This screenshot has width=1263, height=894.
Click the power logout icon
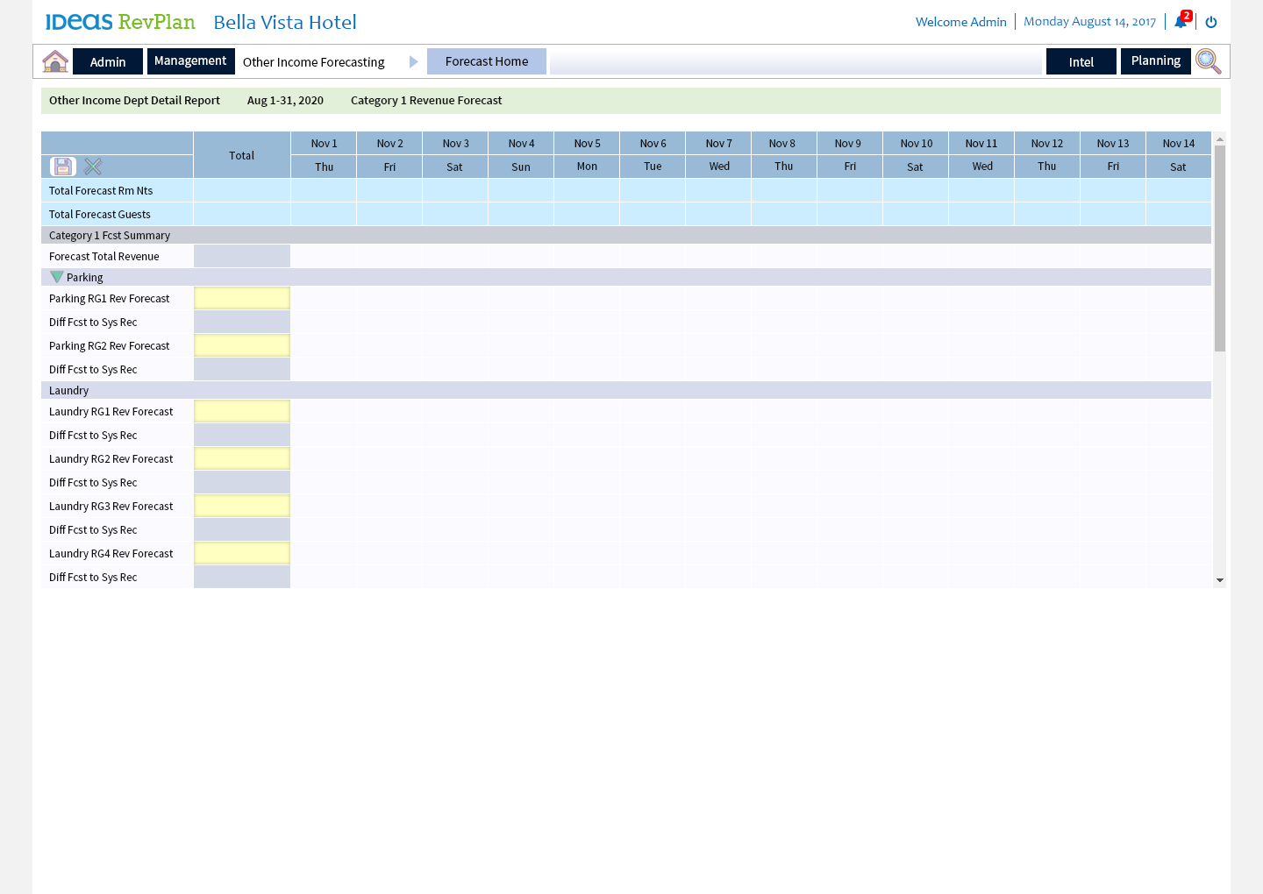pos(1211,22)
